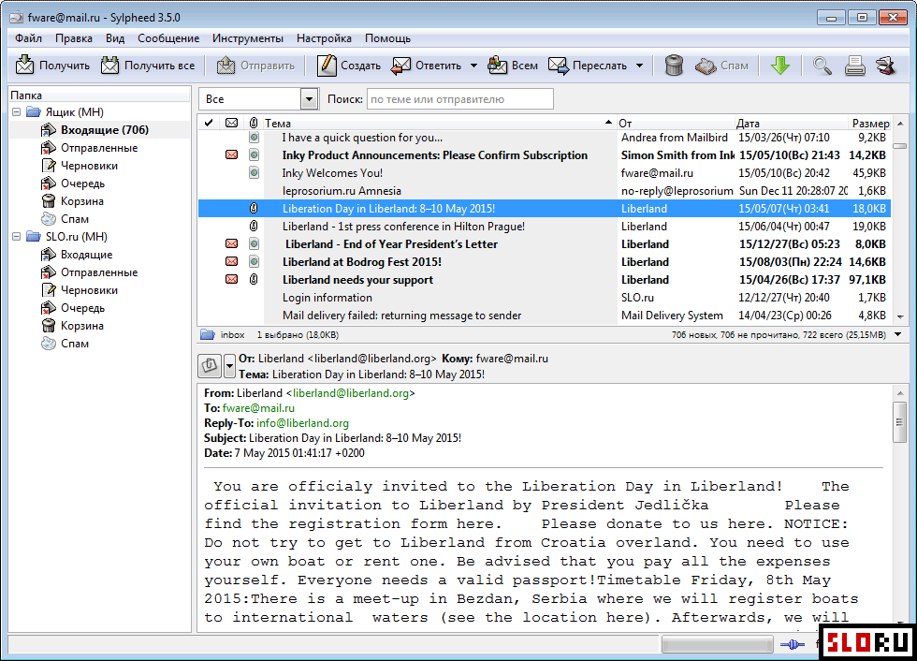The width and height of the screenshot is (917, 661).
Task: Sort messages by Тема column header
Action: coord(439,123)
